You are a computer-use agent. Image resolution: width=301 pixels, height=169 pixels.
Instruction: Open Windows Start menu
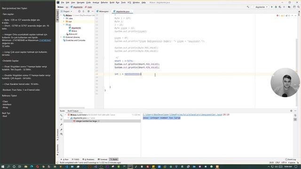click(x=3, y=167)
